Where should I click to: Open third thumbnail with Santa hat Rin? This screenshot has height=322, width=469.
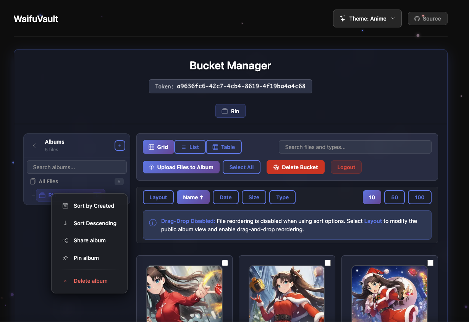point(390,294)
